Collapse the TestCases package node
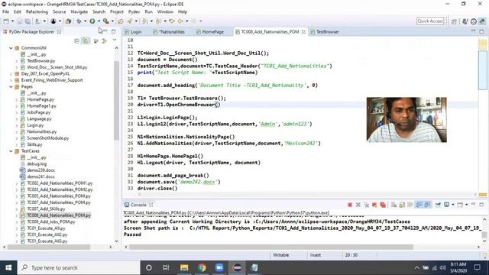The height and width of the screenshot is (275, 489). (x=11, y=151)
